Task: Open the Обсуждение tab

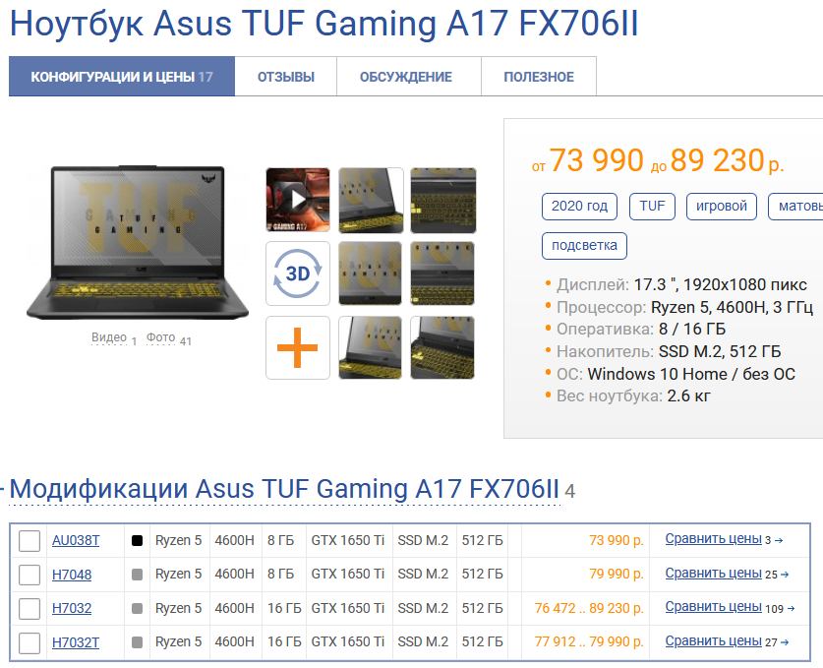Action: 406,77
